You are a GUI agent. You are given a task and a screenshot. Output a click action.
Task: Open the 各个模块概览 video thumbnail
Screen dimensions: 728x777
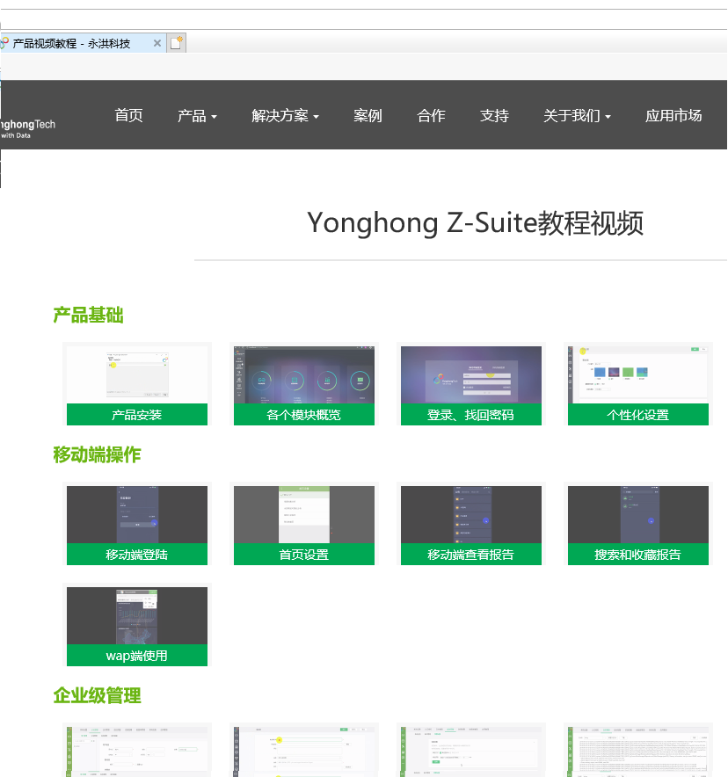[x=304, y=374]
